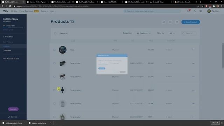Expand the Help menu in header

click(53, 11)
